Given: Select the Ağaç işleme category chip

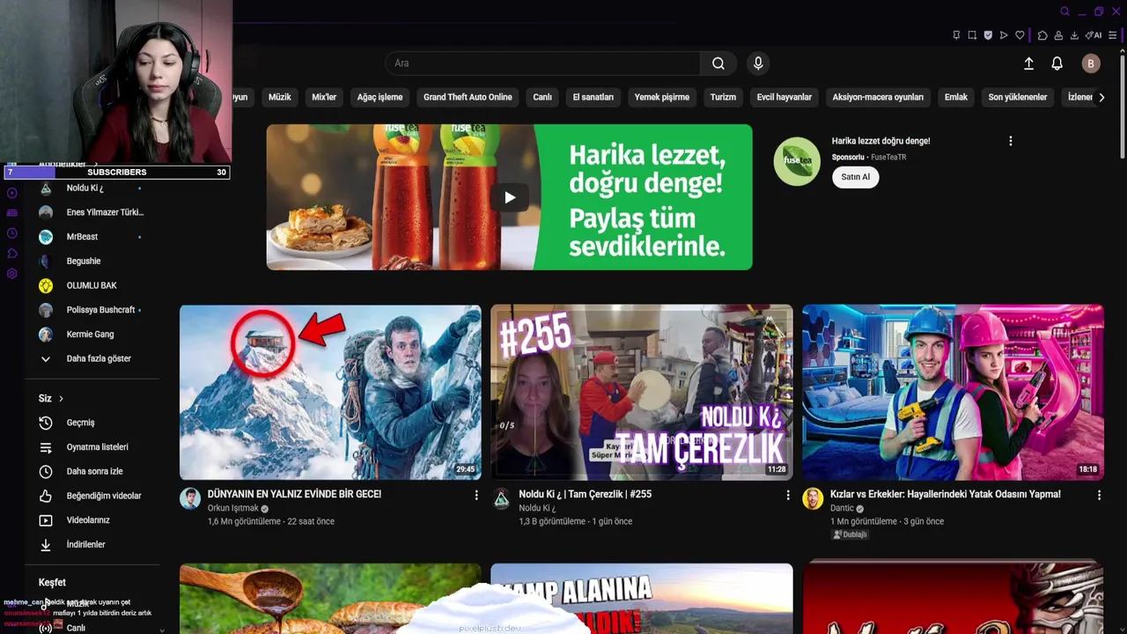Looking at the screenshot, I should click(379, 97).
